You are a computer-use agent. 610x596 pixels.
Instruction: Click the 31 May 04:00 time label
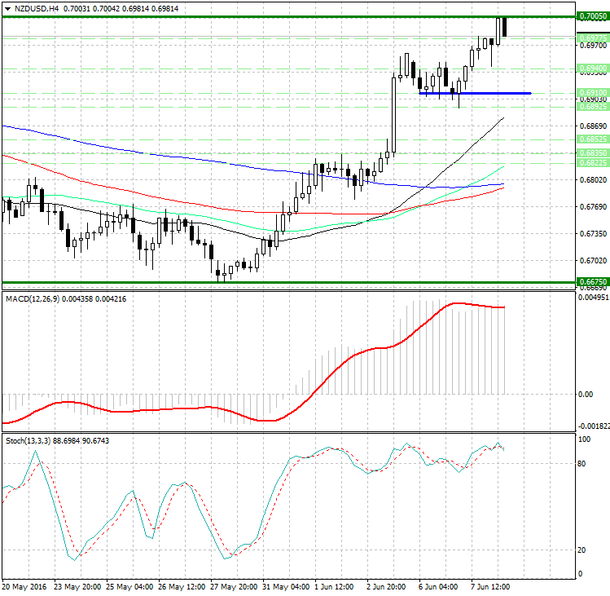click(286, 587)
